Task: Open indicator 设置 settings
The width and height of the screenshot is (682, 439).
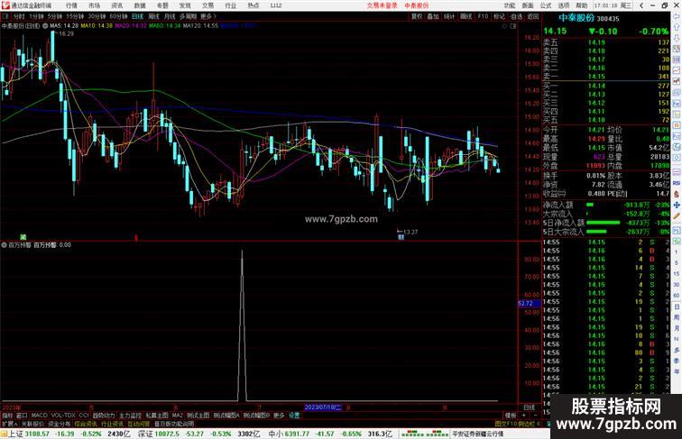Action: point(294,416)
